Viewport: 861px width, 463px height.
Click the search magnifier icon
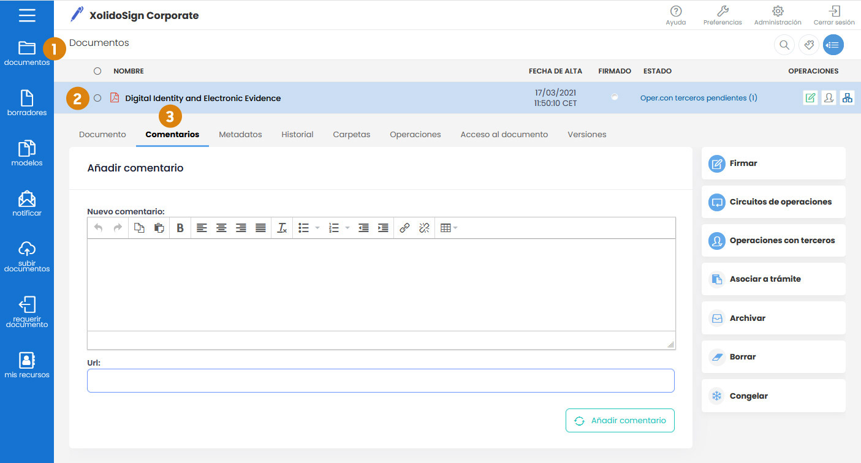784,45
